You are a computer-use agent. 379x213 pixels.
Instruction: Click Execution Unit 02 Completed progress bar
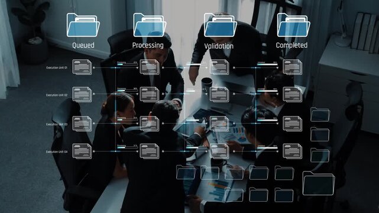tap(267, 91)
